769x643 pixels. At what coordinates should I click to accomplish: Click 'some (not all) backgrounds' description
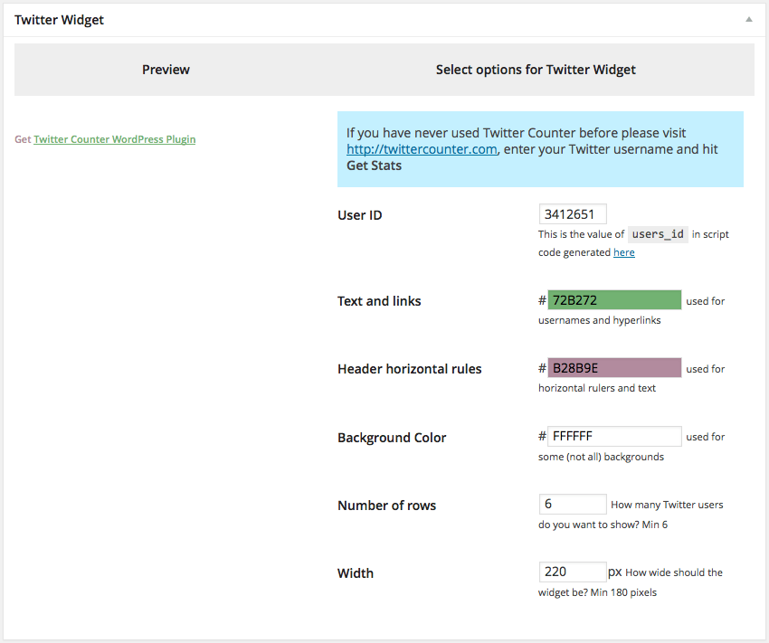click(601, 457)
